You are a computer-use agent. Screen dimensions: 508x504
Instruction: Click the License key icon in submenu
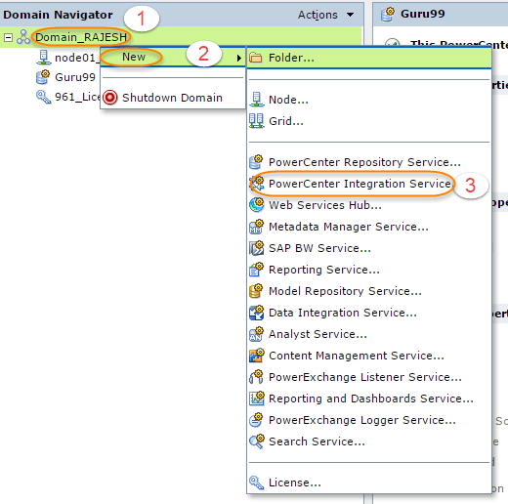pos(257,483)
